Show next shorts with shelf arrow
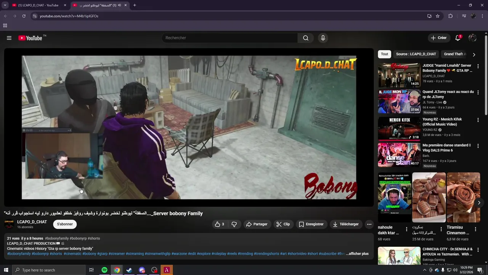This screenshot has height=275, width=488. [479, 203]
